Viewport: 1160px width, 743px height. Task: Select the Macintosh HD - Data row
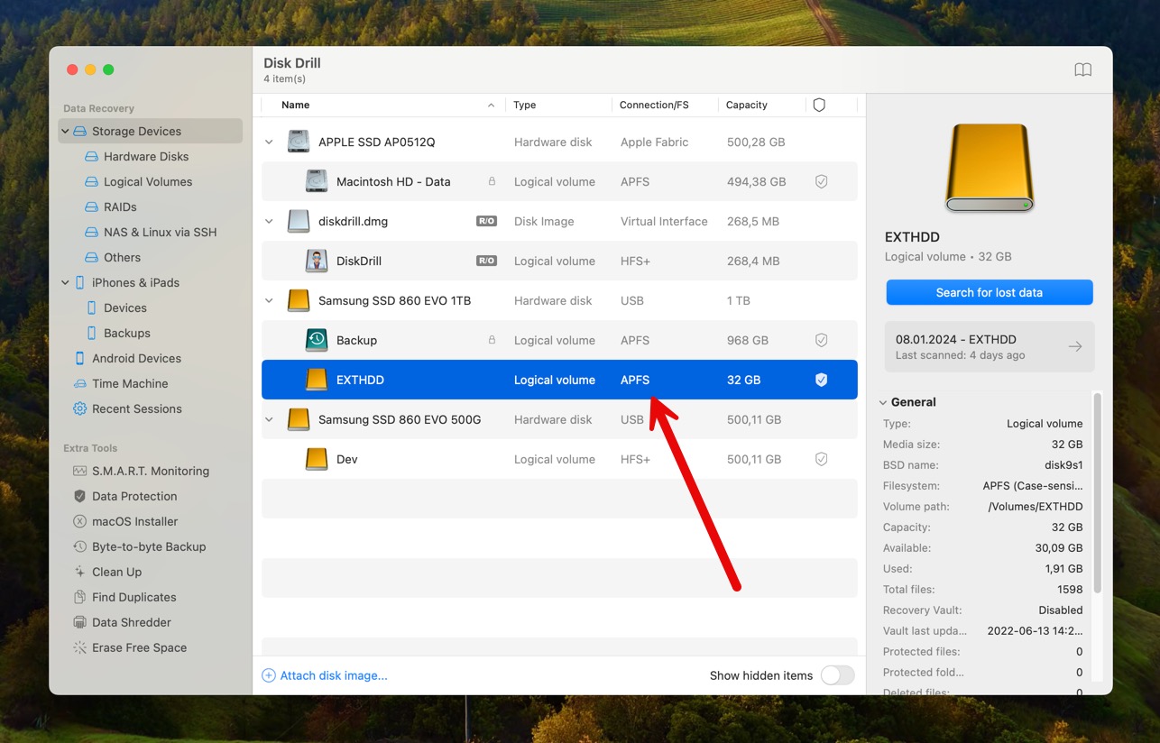pos(559,182)
